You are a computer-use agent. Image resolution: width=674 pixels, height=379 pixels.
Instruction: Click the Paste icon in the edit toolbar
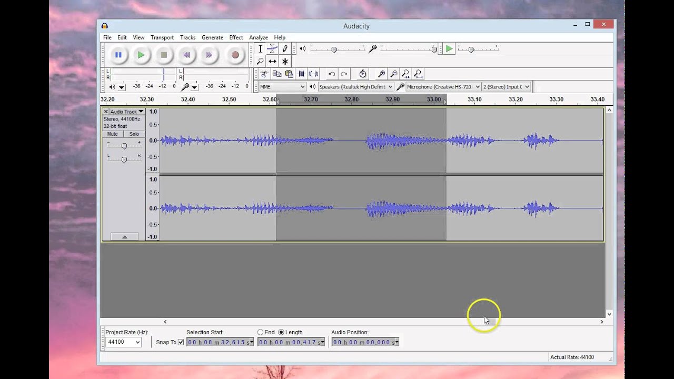click(289, 74)
